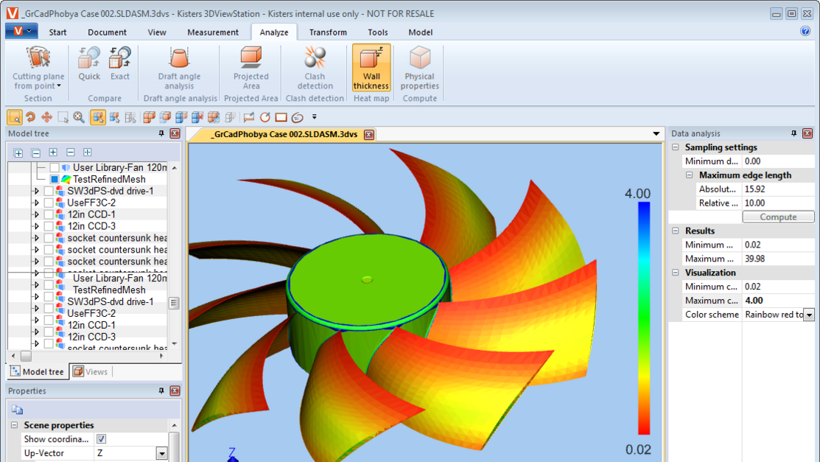Click the Compute button
Screen dimensions: 820x462
[778, 217]
